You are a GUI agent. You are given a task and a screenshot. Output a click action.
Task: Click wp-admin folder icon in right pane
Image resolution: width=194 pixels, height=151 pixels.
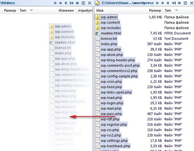point(97,17)
